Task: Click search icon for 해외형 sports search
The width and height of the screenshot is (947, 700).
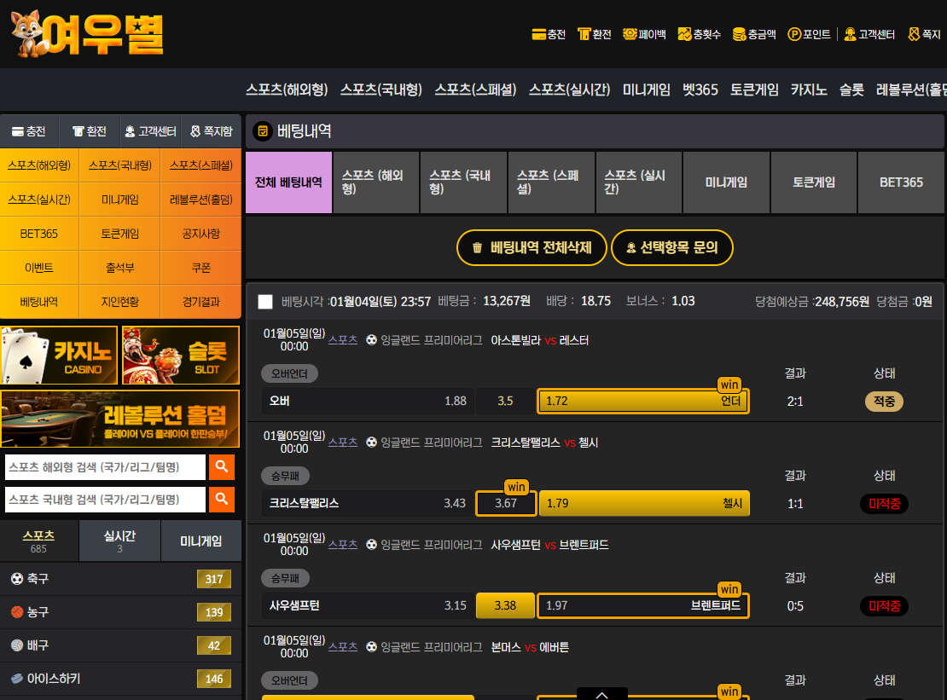Action: [222, 466]
